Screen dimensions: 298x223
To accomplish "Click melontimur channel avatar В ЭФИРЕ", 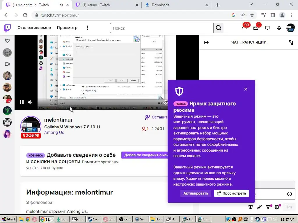I will (31, 127).
